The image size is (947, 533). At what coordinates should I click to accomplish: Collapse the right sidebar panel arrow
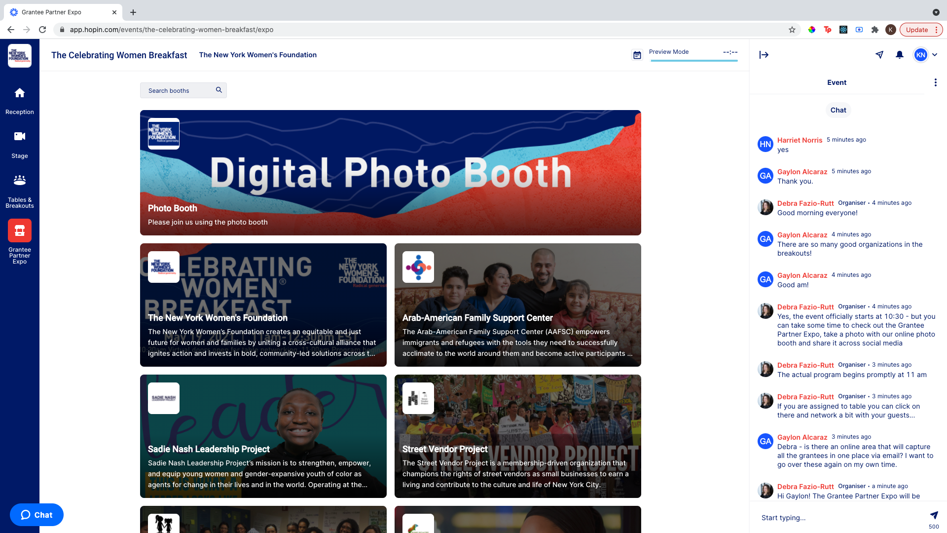(764, 55)
